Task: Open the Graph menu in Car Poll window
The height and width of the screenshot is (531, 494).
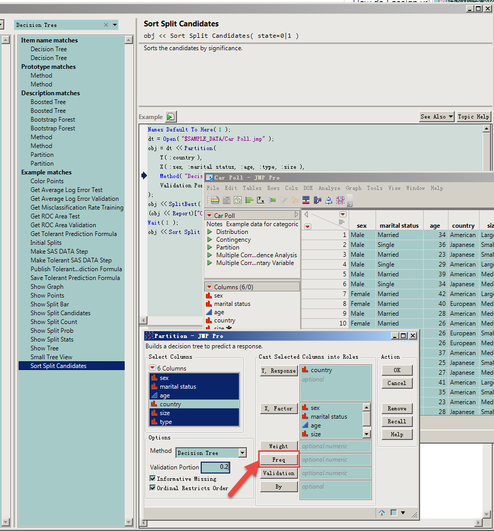Action: pos(353,188)
